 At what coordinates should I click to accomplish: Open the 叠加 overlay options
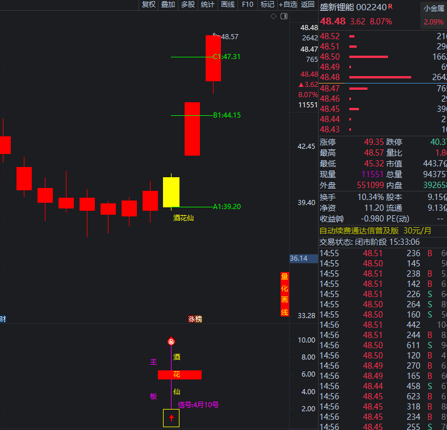click(168, 5)
